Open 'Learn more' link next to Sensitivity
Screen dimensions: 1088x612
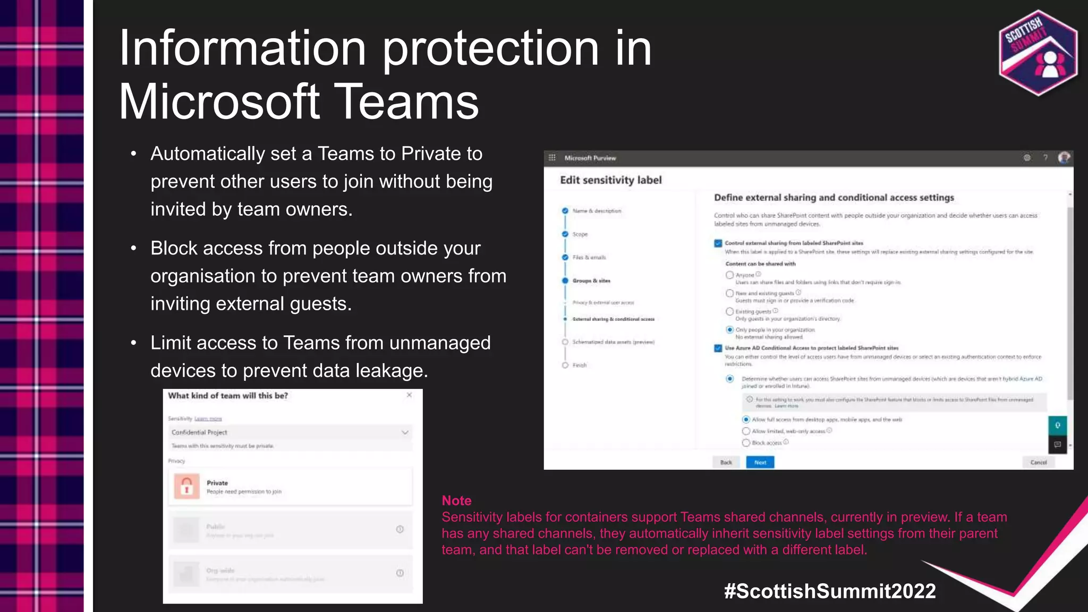click(x=208, y=419)
